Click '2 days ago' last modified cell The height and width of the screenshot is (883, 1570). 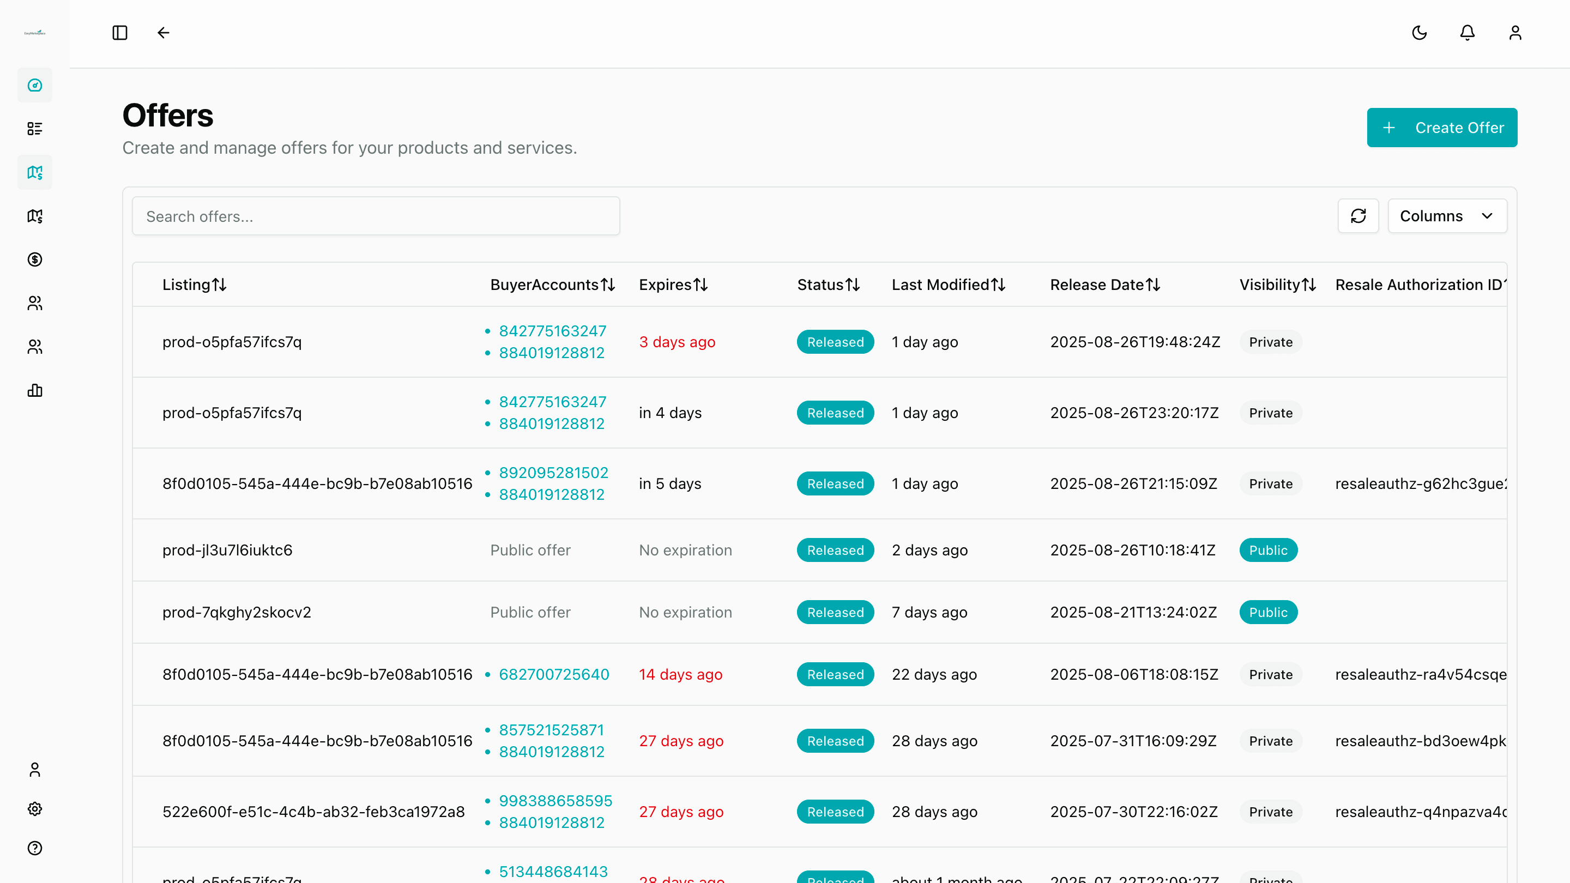tap(929, 551)
